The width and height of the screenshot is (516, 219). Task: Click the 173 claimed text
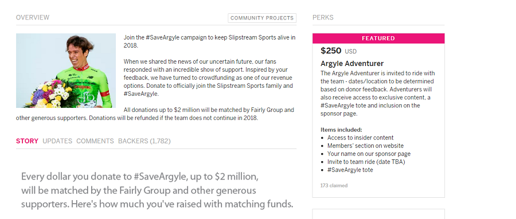[334, 185]
